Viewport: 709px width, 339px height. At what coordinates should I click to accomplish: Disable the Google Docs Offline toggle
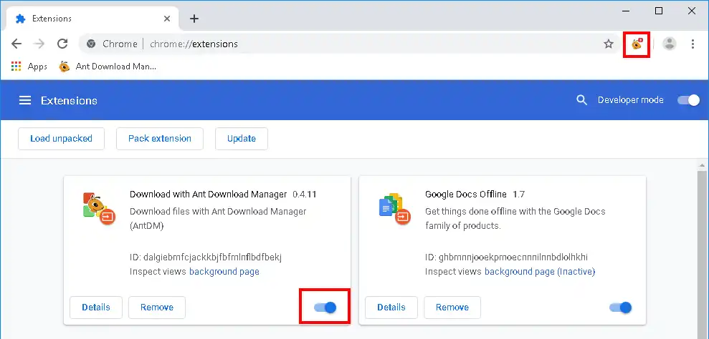coord(620,308)
